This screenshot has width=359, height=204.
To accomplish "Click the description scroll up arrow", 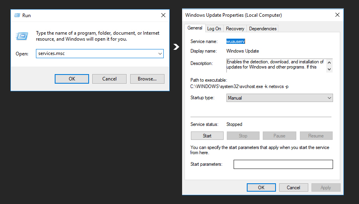I will click(x=329, y=63).
